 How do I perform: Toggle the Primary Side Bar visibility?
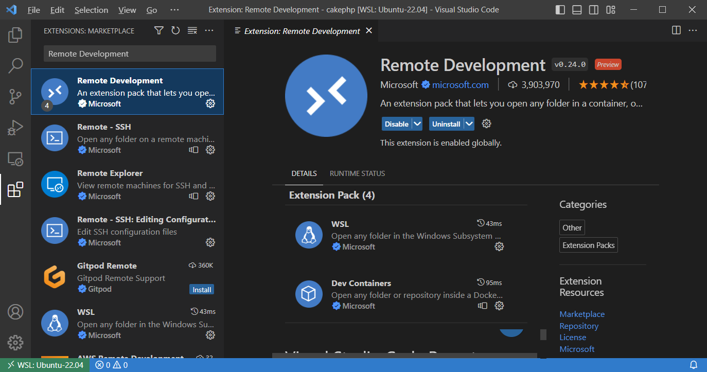point(559,9)
